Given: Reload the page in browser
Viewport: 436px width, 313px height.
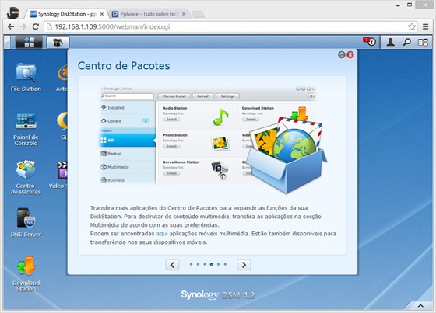Looking at the screenshot, I should 35,26.
